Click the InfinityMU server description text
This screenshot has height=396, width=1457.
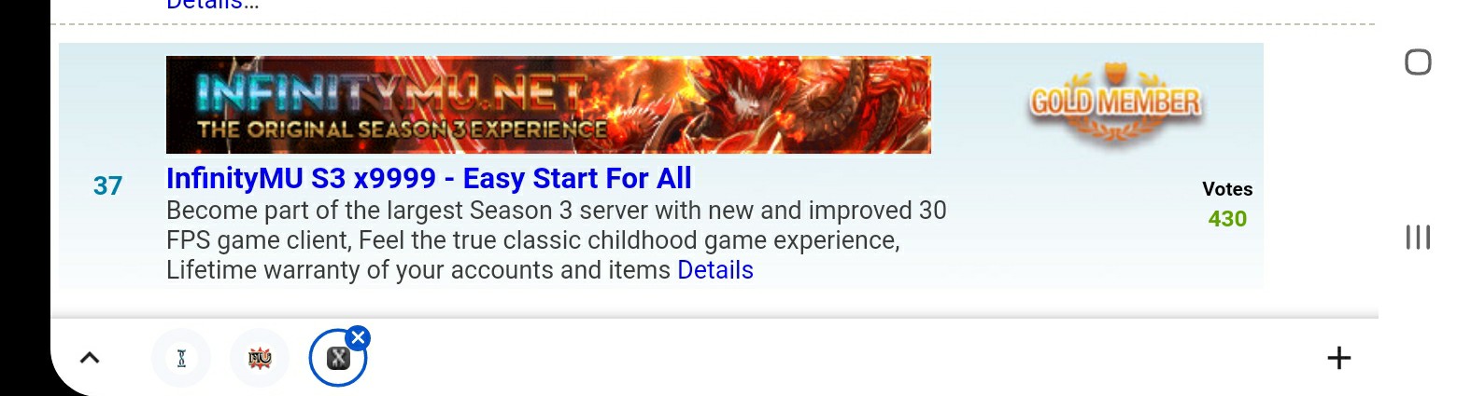click(x=557, y=239)
